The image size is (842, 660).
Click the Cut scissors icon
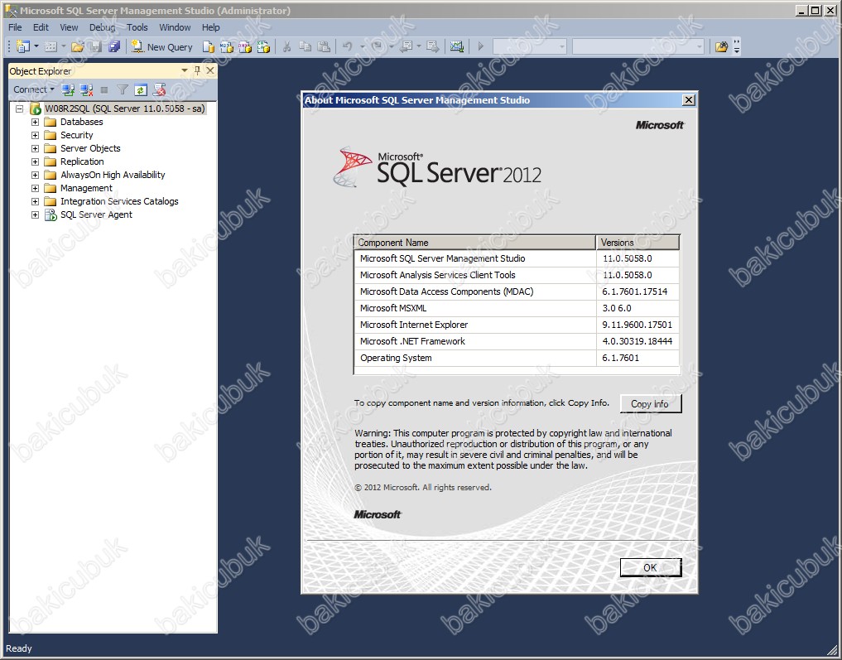[x=286, y=46]
